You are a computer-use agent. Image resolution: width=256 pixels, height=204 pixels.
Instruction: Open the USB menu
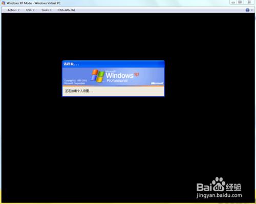click(x=30, y=10)
